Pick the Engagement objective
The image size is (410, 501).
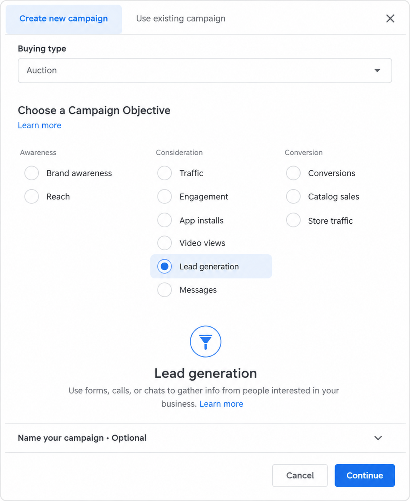pos(165,196)
